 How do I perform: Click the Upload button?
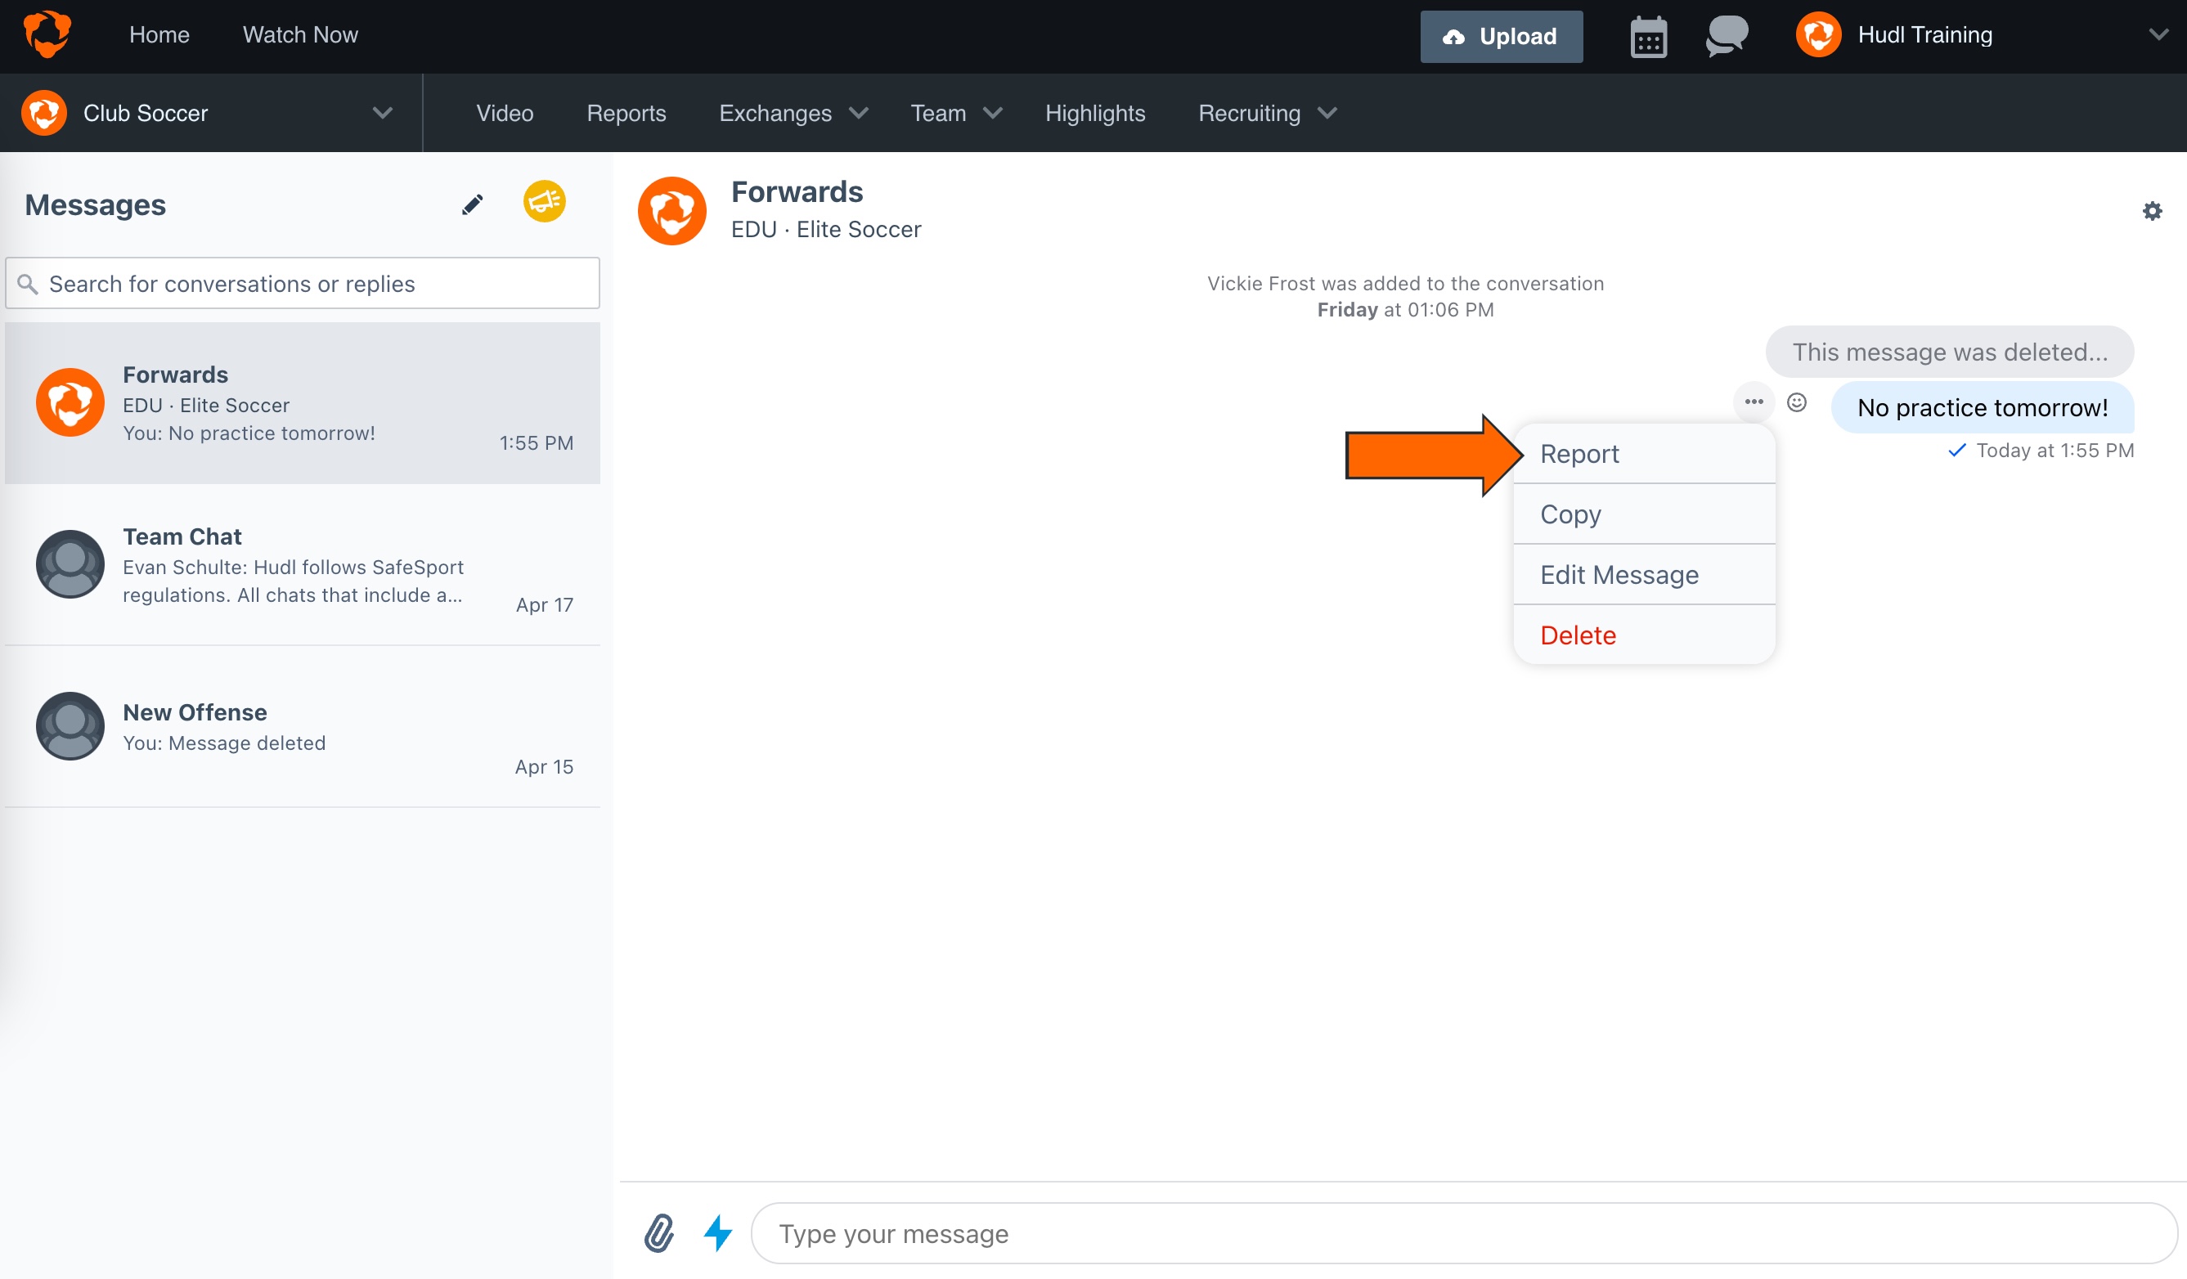[x=1501, y=37]
